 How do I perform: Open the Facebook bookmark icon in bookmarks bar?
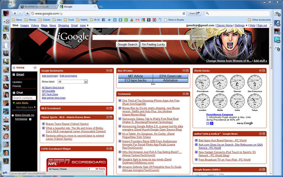click(104, 20)
